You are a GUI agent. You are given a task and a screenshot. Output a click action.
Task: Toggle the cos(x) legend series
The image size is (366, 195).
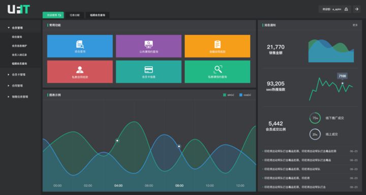(x=246, y=95)
